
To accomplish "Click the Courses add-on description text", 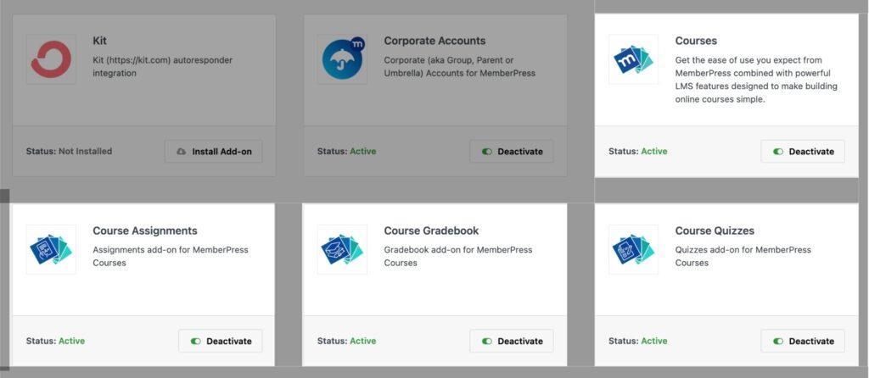I will [x=756, y=80].
